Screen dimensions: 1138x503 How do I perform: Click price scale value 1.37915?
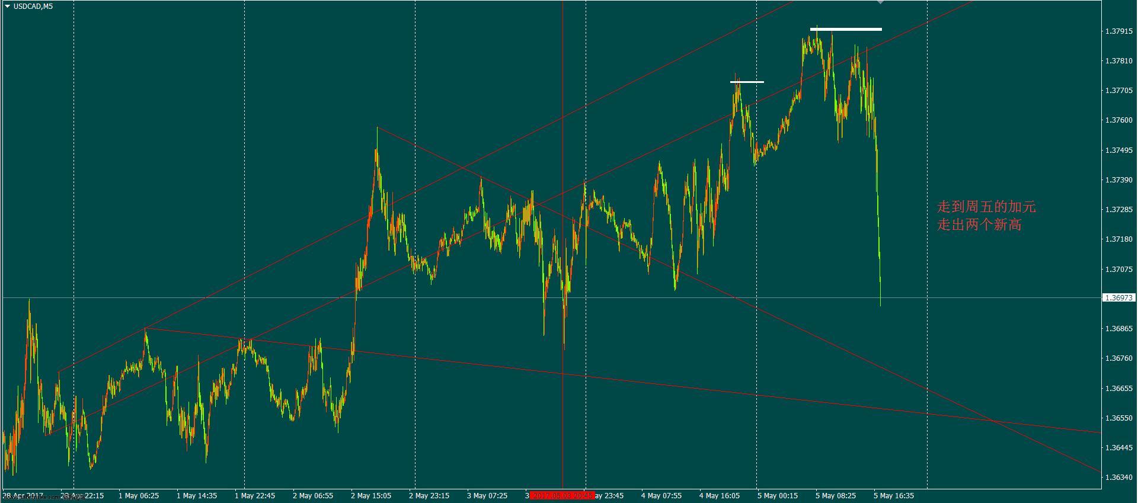click(x=1119, y=31)
